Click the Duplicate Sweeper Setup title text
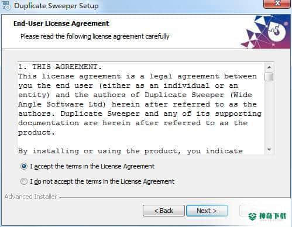 click(56, 6)
